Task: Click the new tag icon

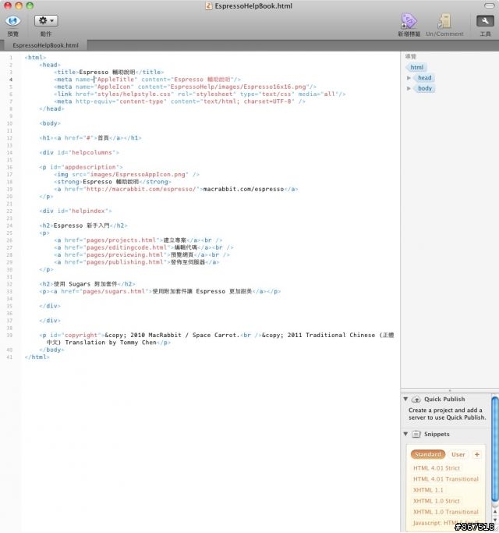Action: click(409, 21)
